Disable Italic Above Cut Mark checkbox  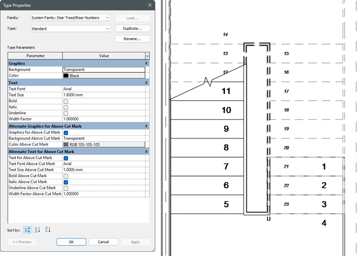point(66,182)
